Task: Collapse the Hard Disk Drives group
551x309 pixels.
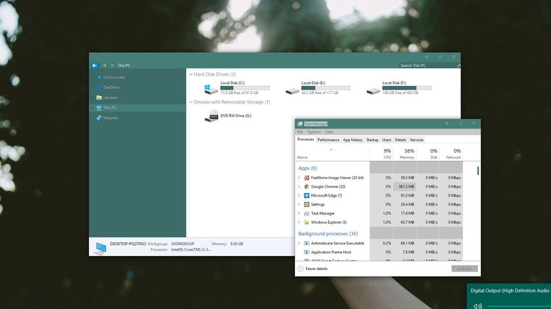Action: click(x=191, y=74)
